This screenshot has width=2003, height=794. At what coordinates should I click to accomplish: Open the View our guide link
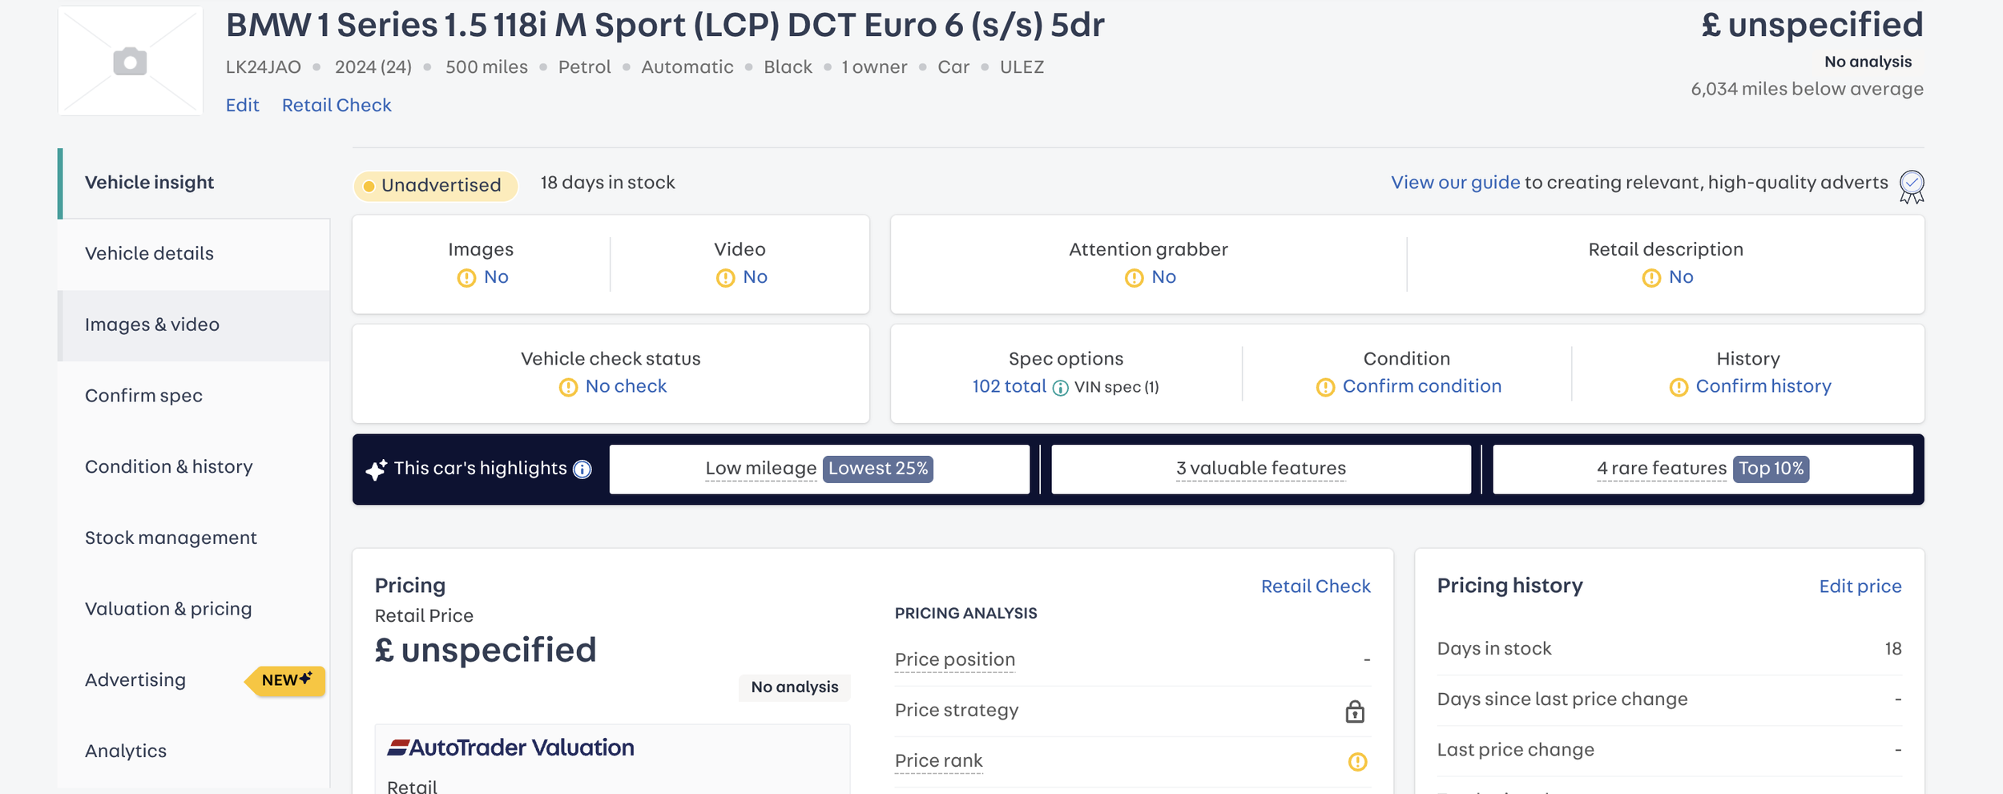(1455, 183)
